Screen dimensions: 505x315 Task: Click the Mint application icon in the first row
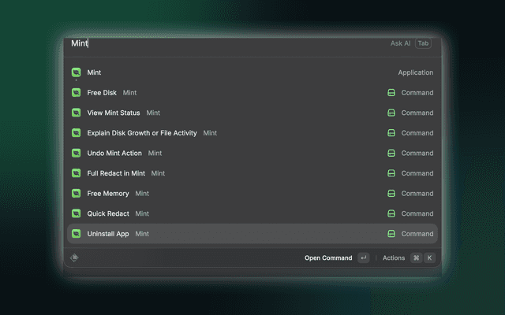pyautogui.click(x=77, y=72)
